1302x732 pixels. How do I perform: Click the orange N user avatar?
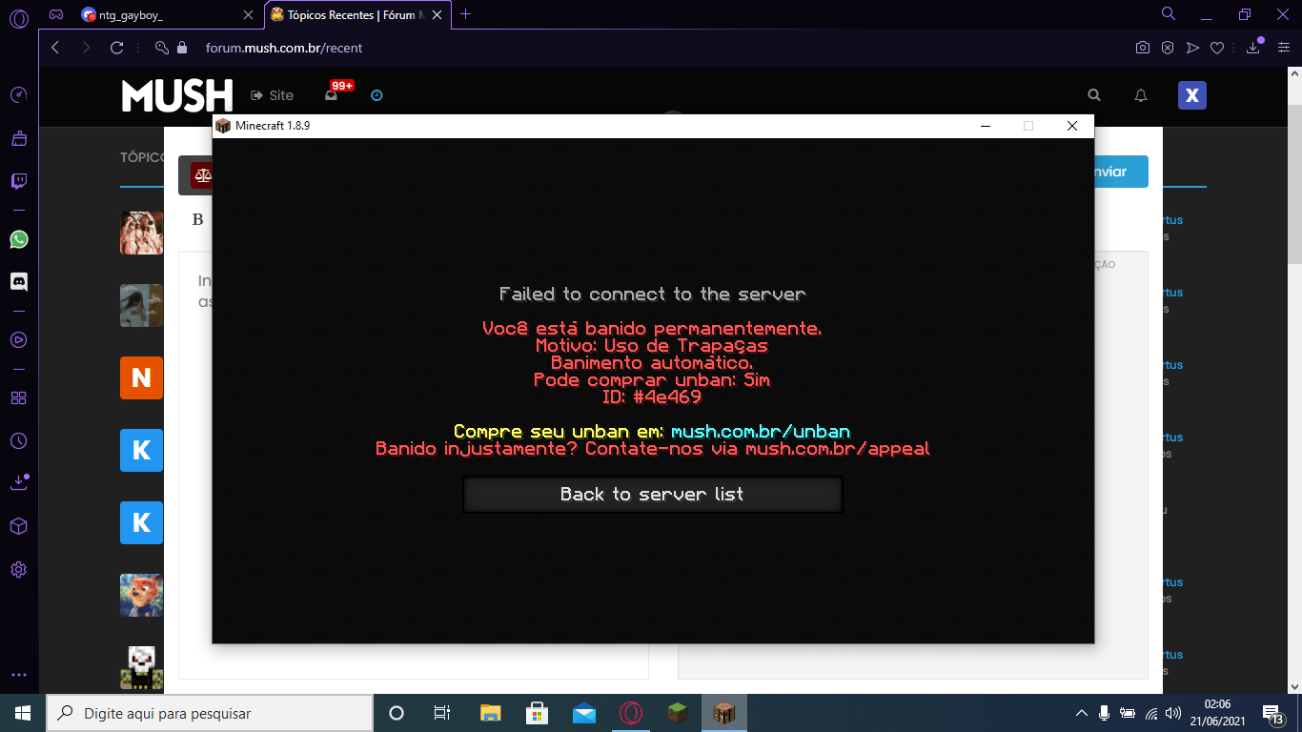(141, 377)
